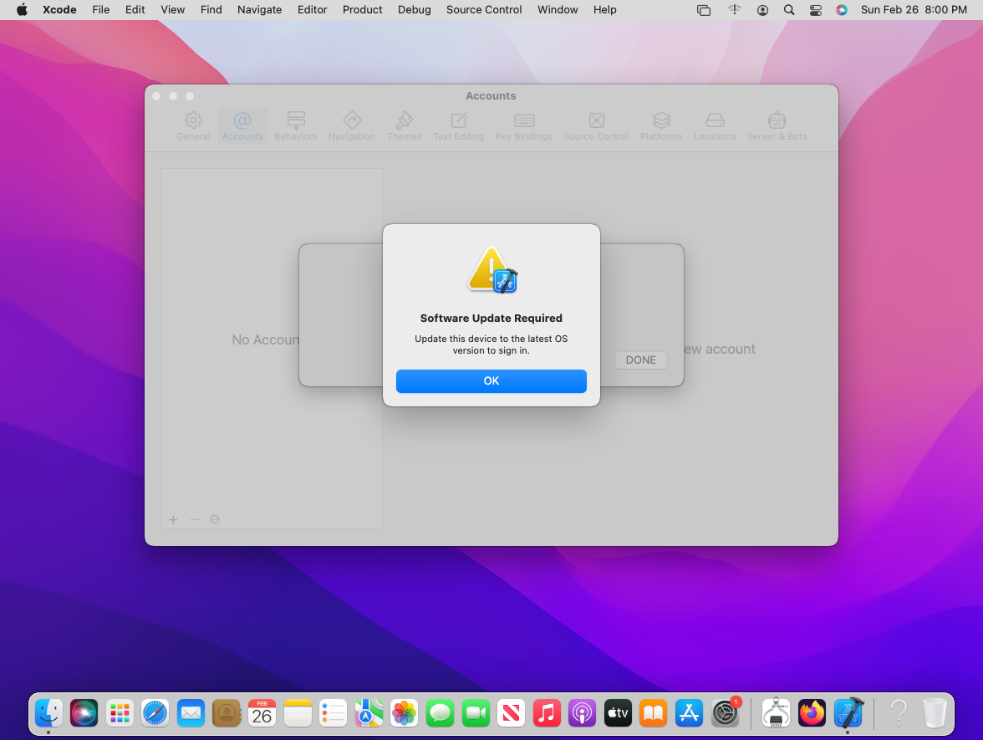Open Spotlight search in the menu bar
The height and width of the screenshot is (740, 983).
point(789,10)
